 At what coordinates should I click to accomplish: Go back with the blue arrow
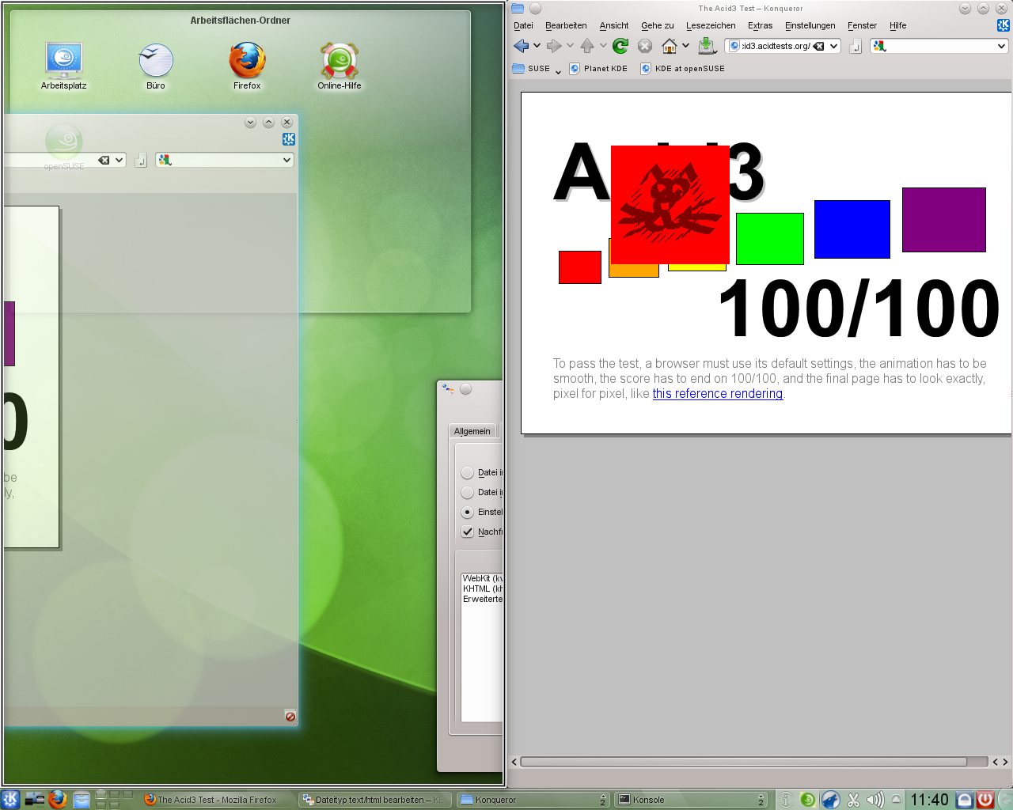click(x=521, y=46)
